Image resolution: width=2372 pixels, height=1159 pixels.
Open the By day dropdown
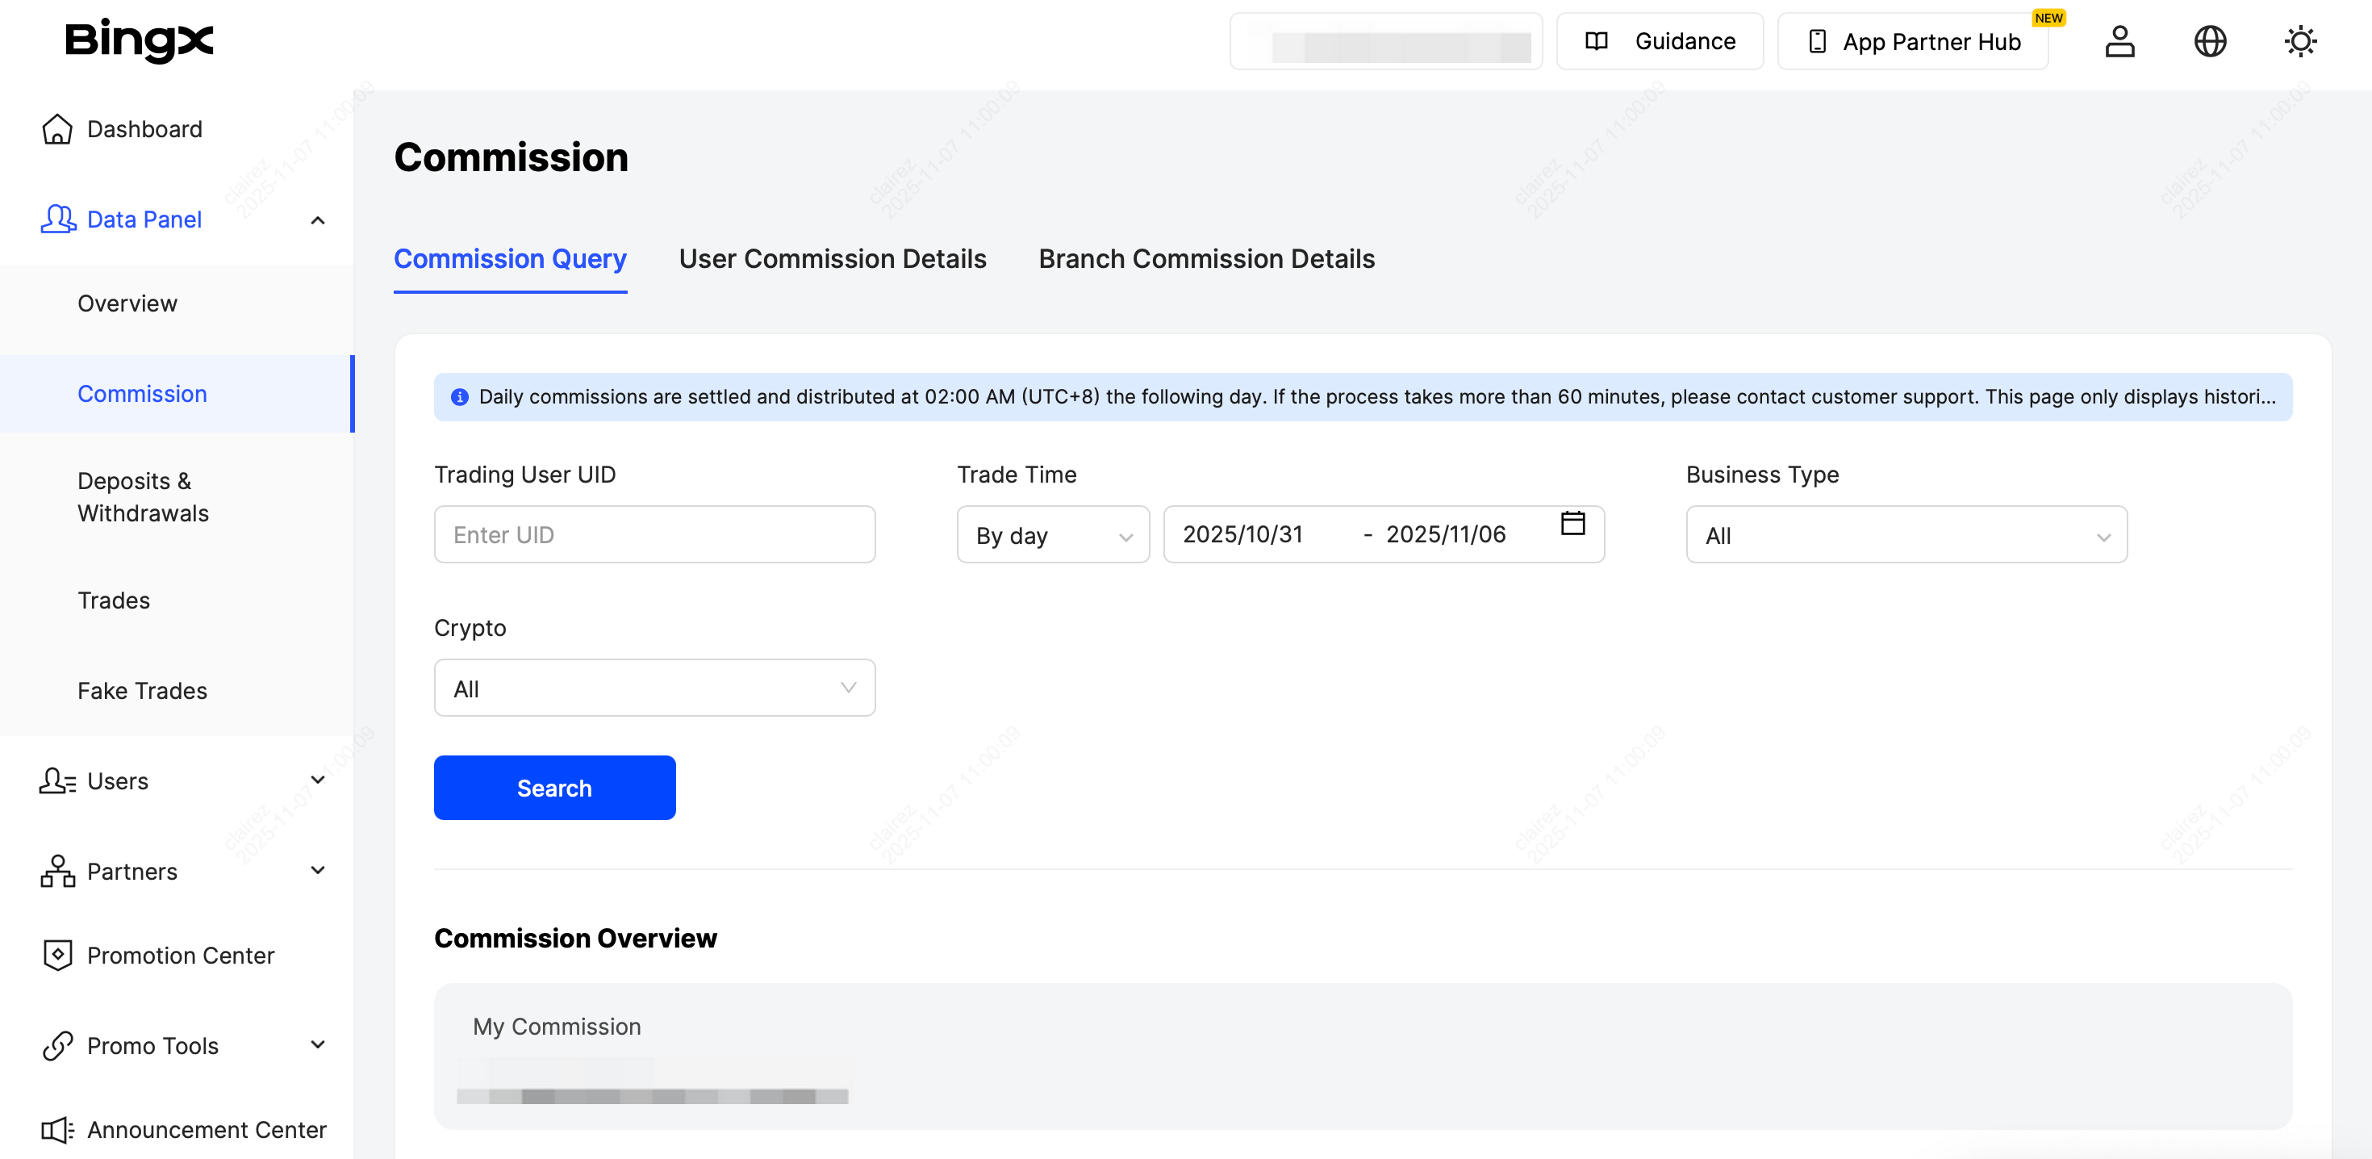[x=1053, y=535]
